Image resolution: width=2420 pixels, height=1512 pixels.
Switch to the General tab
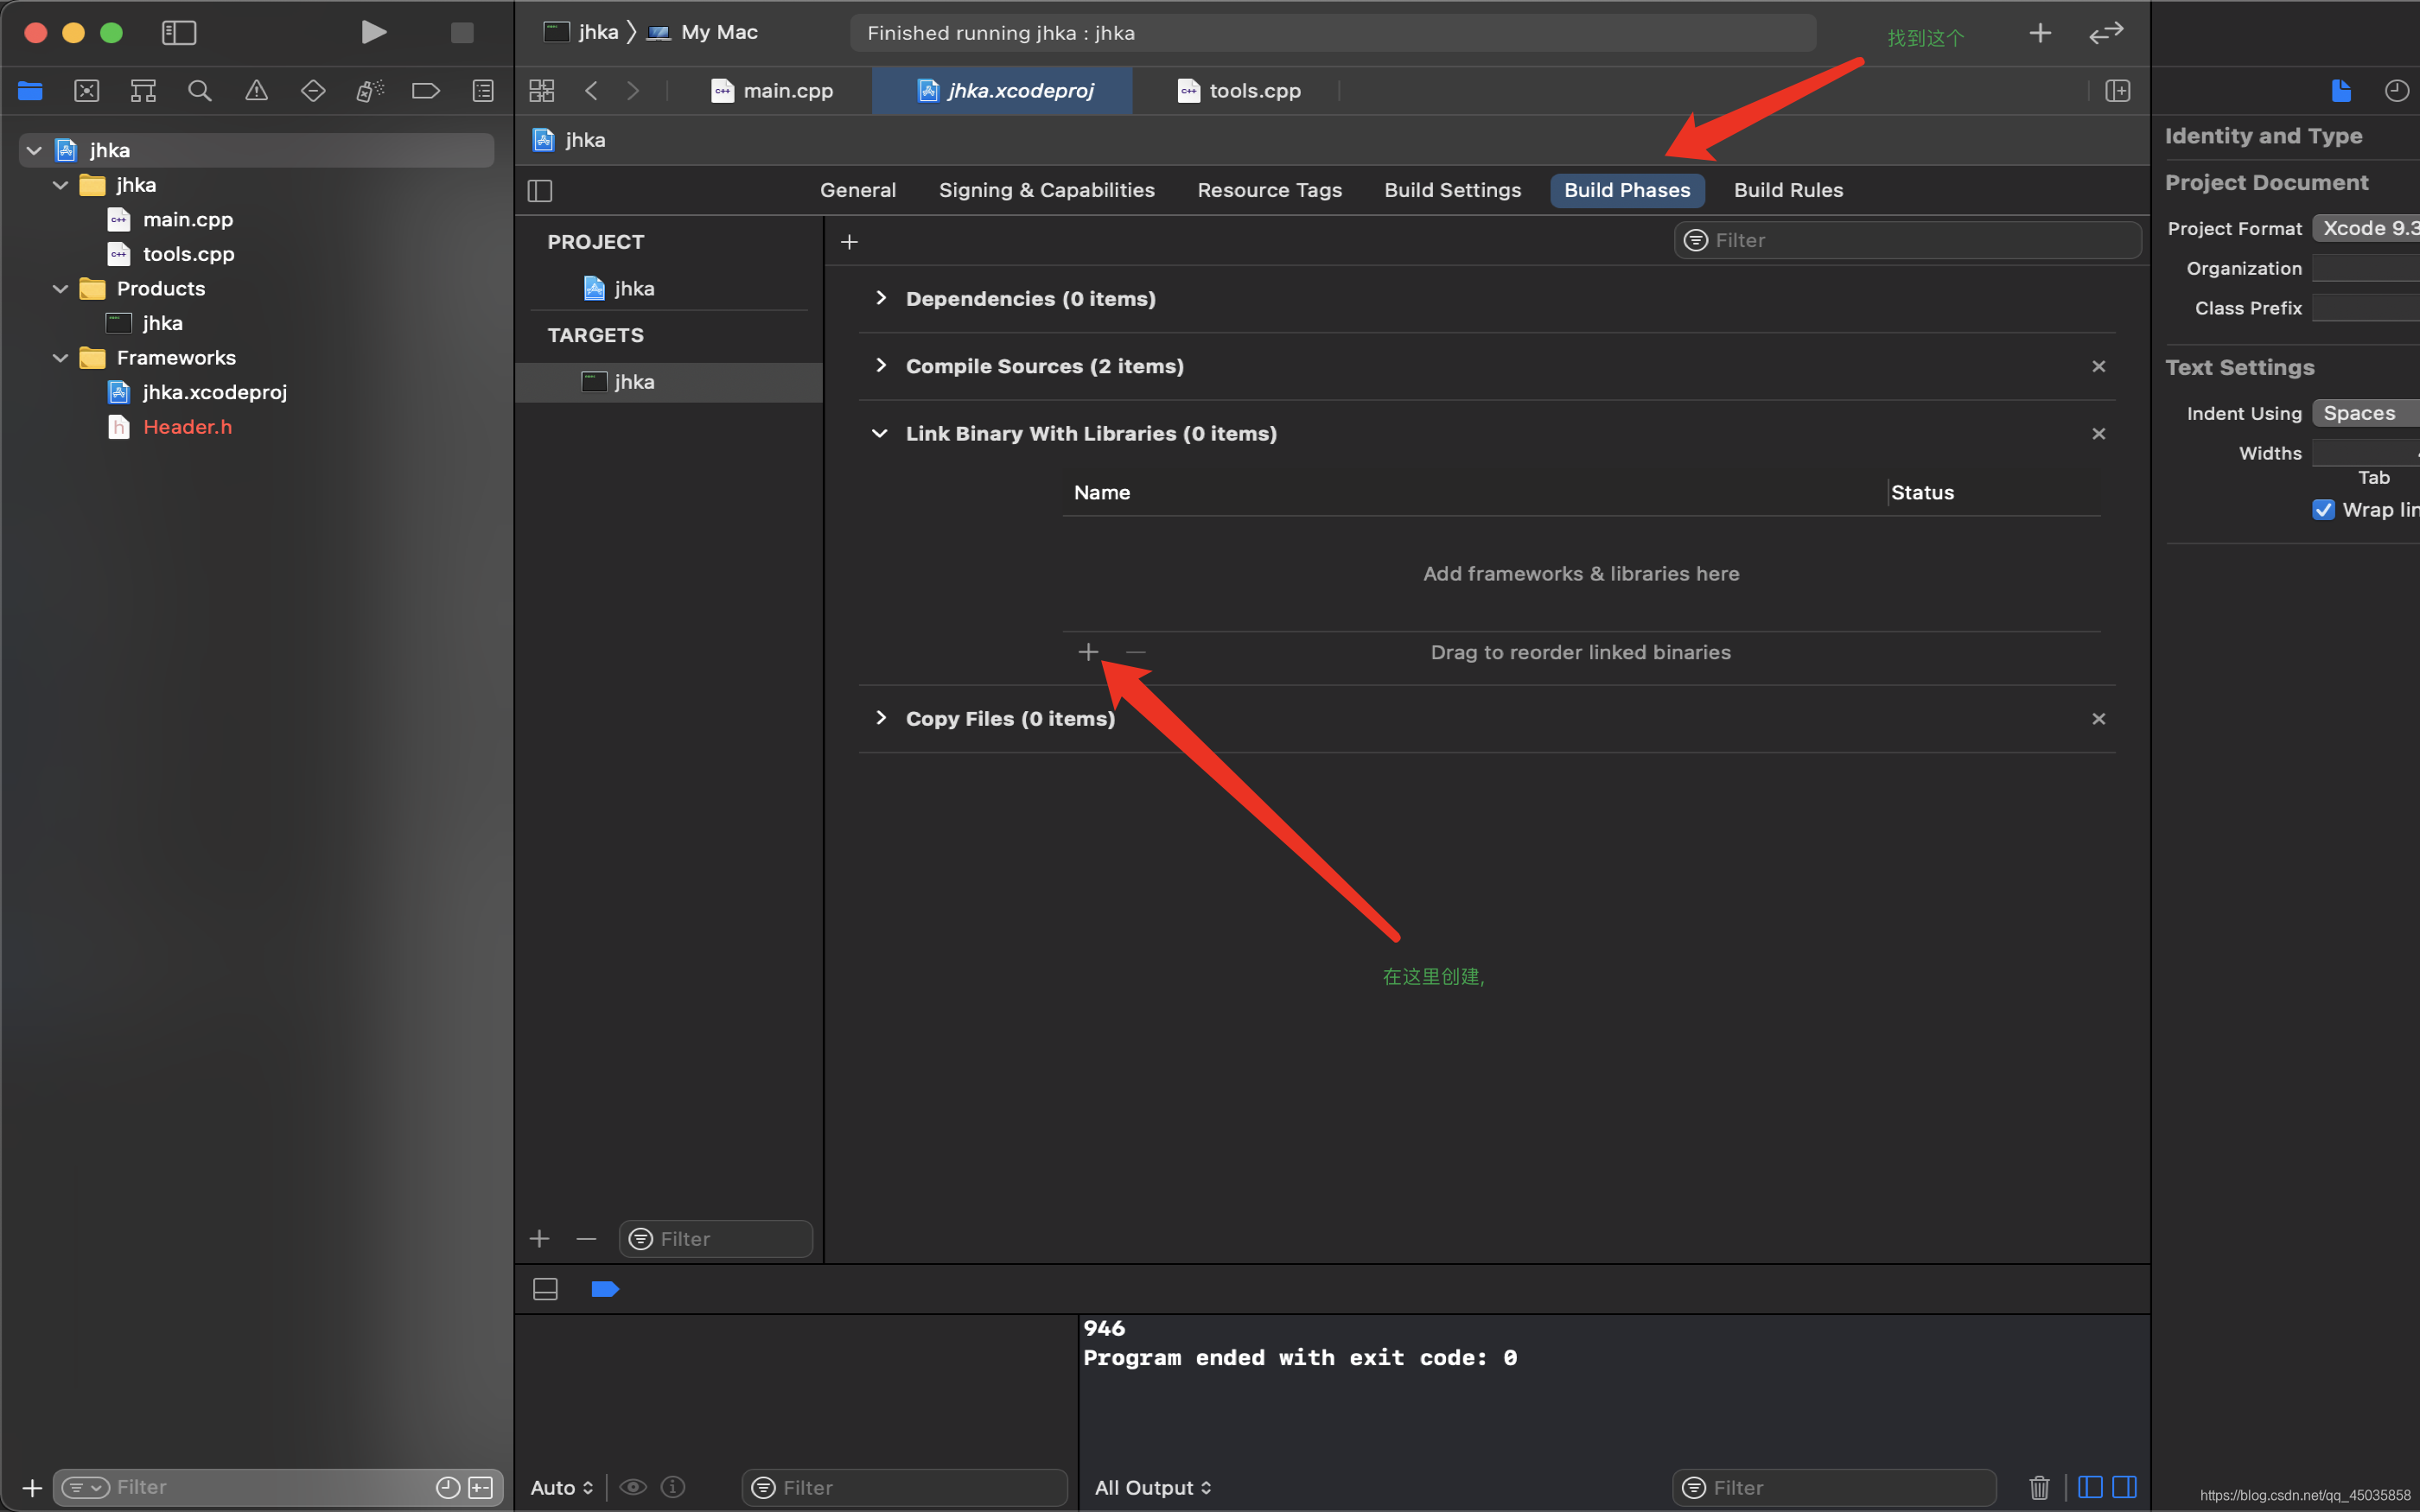[858, 190]
